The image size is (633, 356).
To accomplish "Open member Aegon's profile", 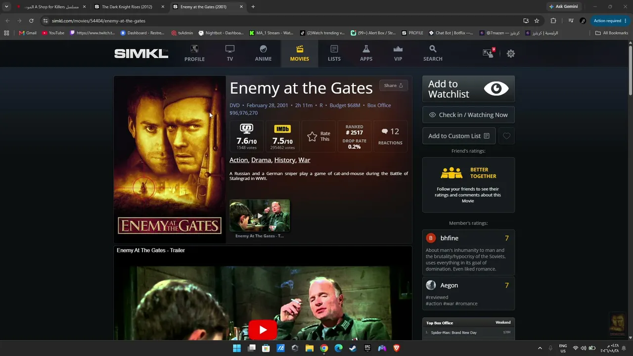I will tap(449, 285).
